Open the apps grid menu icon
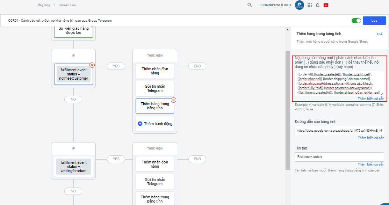This screenshot has height=205, width=389. click(309, 5)
